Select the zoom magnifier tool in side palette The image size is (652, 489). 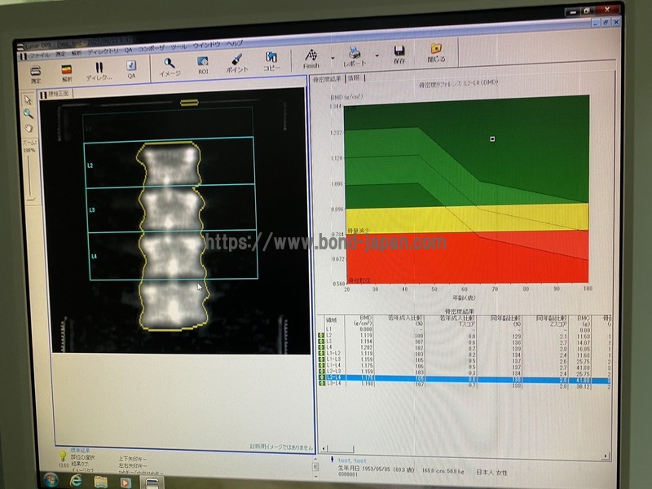point(28,113)
